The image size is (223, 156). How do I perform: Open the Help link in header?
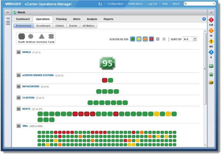tap(165, 4)
